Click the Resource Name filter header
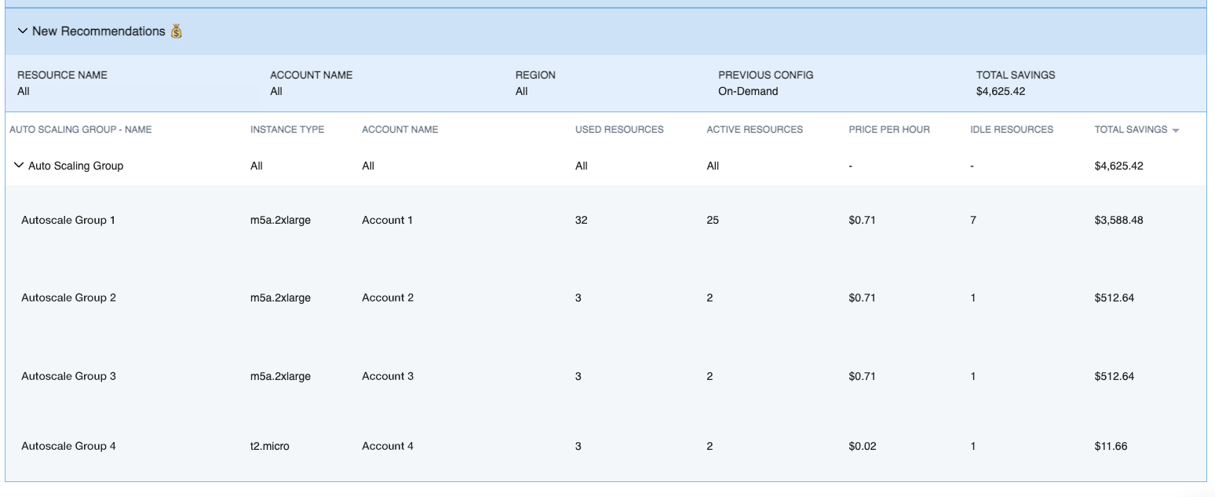 coord(62,75)
